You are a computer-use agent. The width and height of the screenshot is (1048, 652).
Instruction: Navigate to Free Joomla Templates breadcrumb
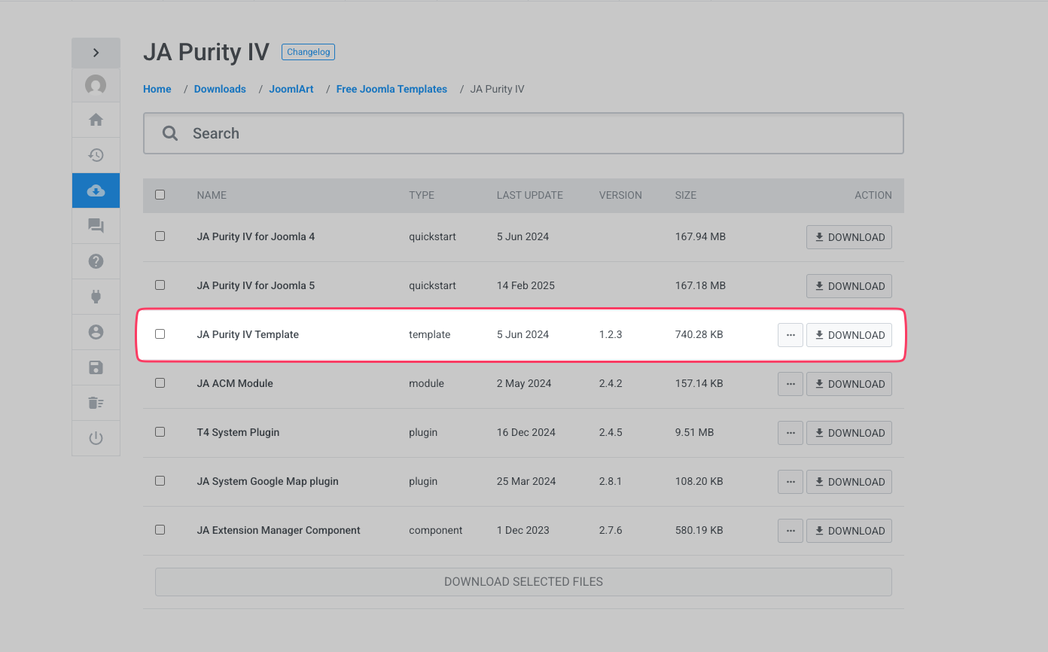(391, 89)
